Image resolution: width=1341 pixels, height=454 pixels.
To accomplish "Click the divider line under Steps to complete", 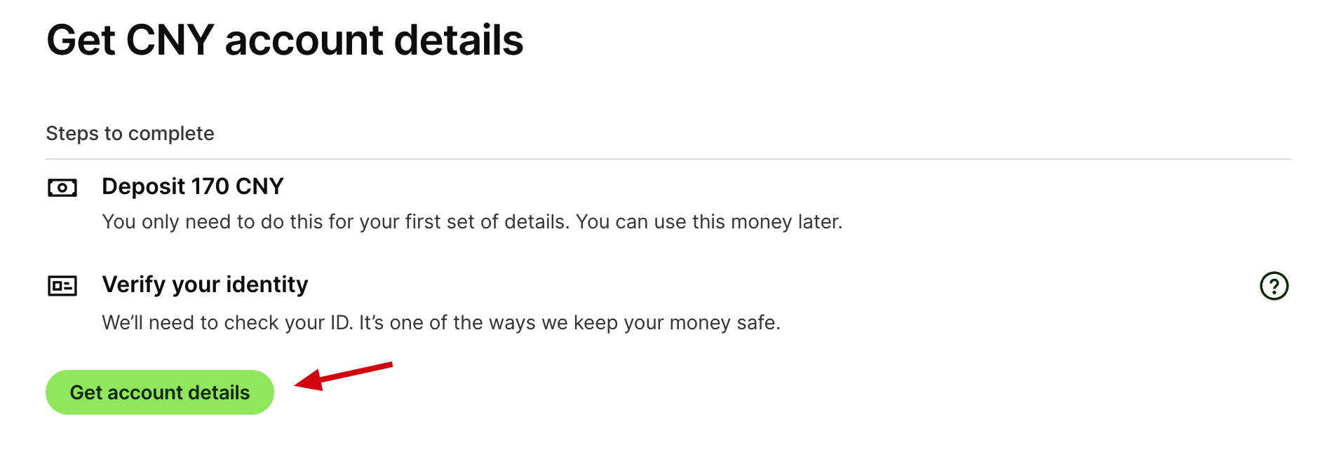I will 668,159.
